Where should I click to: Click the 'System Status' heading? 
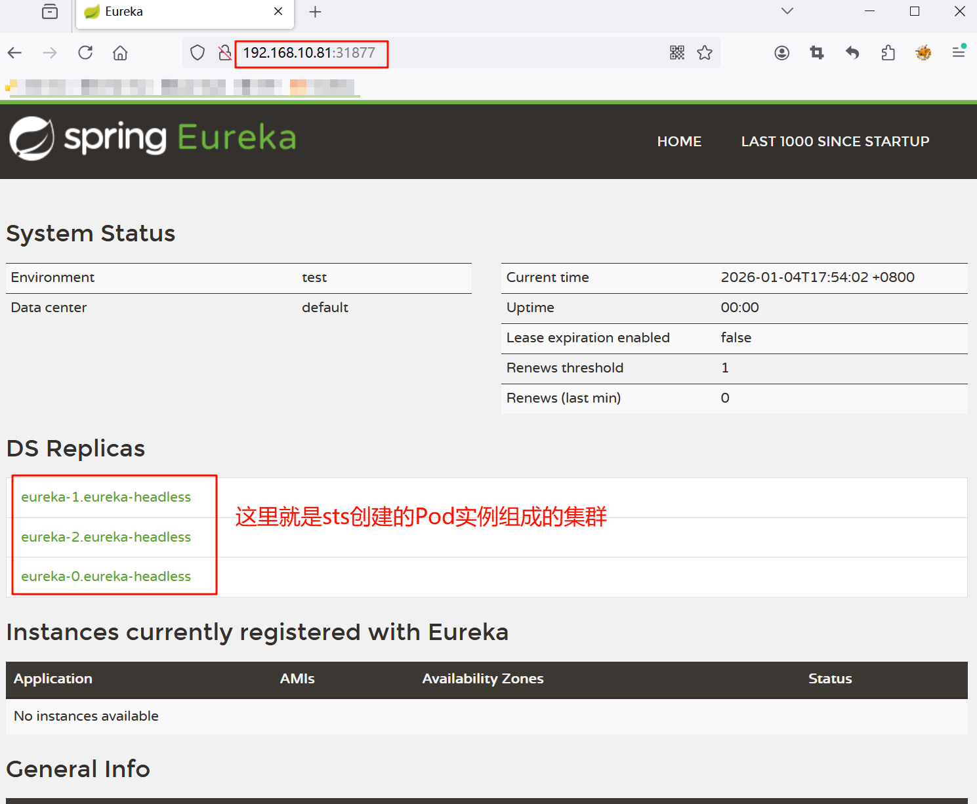(91, 233)
